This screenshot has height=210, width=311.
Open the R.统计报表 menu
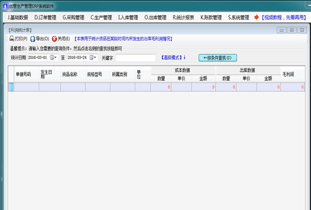pyautogui.click(x=183, y=18)
